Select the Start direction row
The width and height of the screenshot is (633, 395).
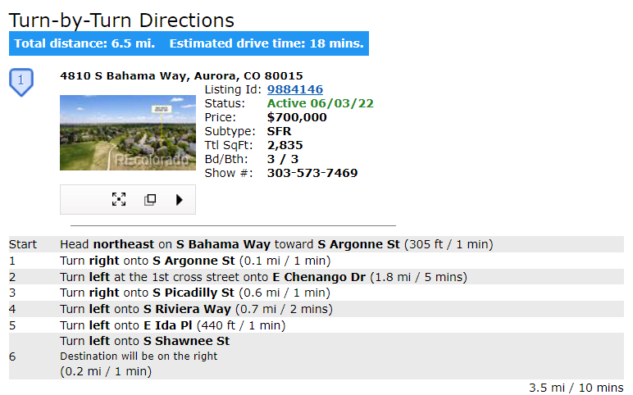316,244
